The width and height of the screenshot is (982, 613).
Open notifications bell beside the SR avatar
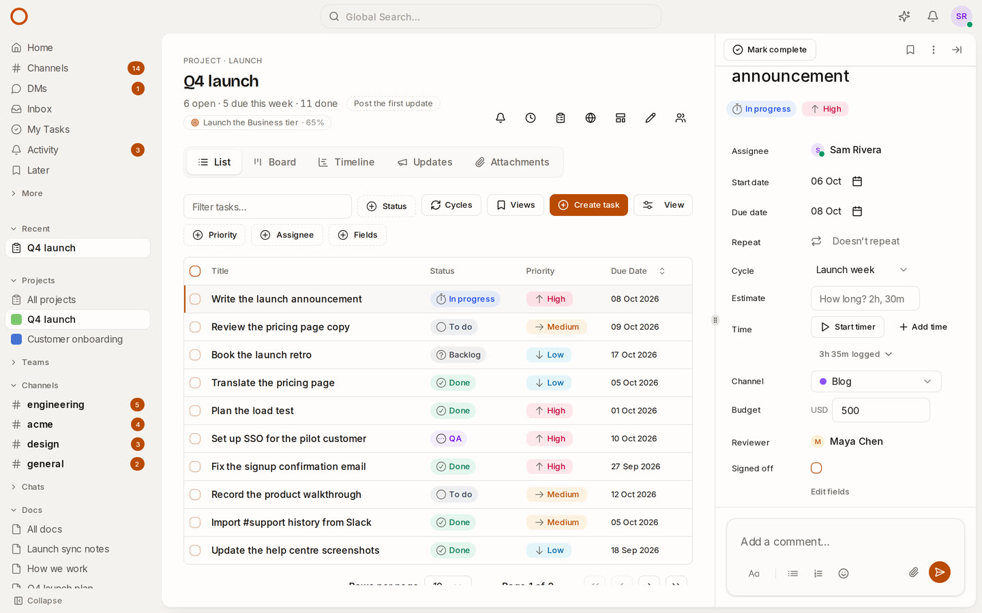tap(933, 16)
